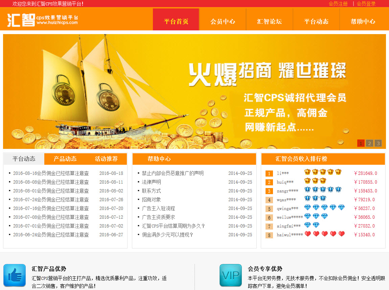The height and width of the screenshot is (290, 389).
Task: Switch to the 产品动态 tab
Action: point(65,159)
